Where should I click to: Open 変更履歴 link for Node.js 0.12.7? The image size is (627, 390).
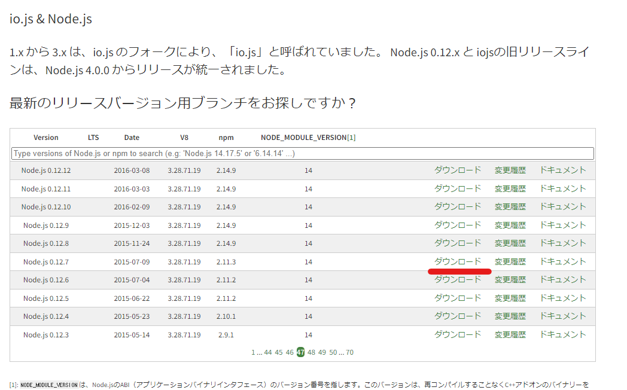pyautogui.click(x=510, y=262)
